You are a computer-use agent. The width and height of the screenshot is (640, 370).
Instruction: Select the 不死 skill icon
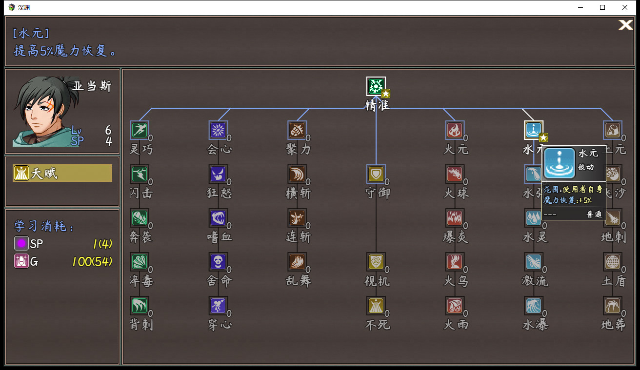click(376, 305)
